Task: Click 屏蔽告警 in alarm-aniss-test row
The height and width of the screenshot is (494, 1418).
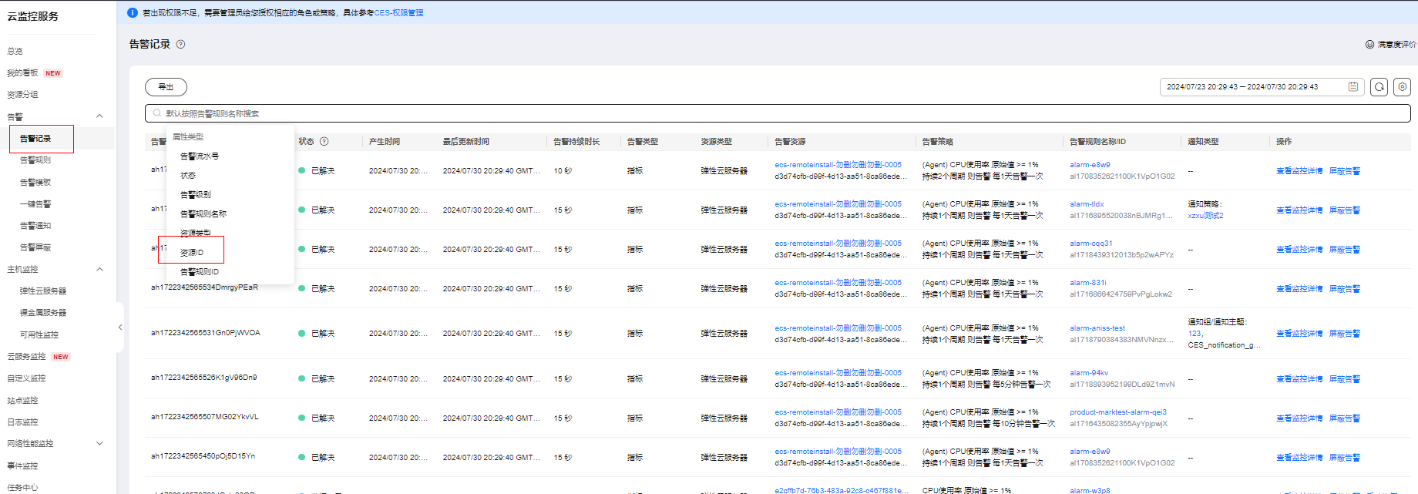Action: (1345, 334)
